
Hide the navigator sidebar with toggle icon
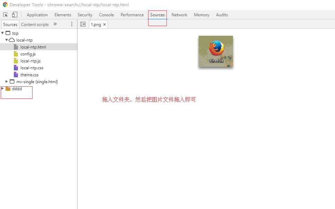coord(83,24)
